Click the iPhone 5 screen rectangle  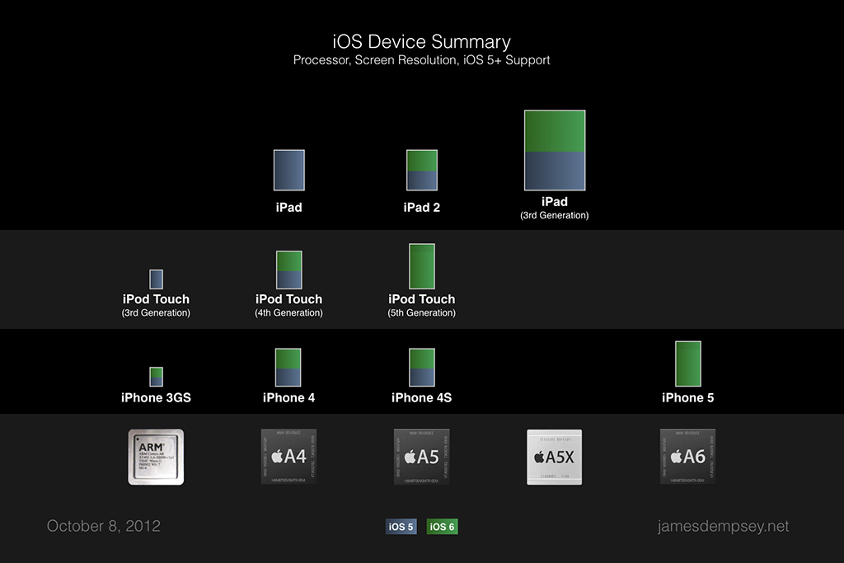[x=688, y=364]
